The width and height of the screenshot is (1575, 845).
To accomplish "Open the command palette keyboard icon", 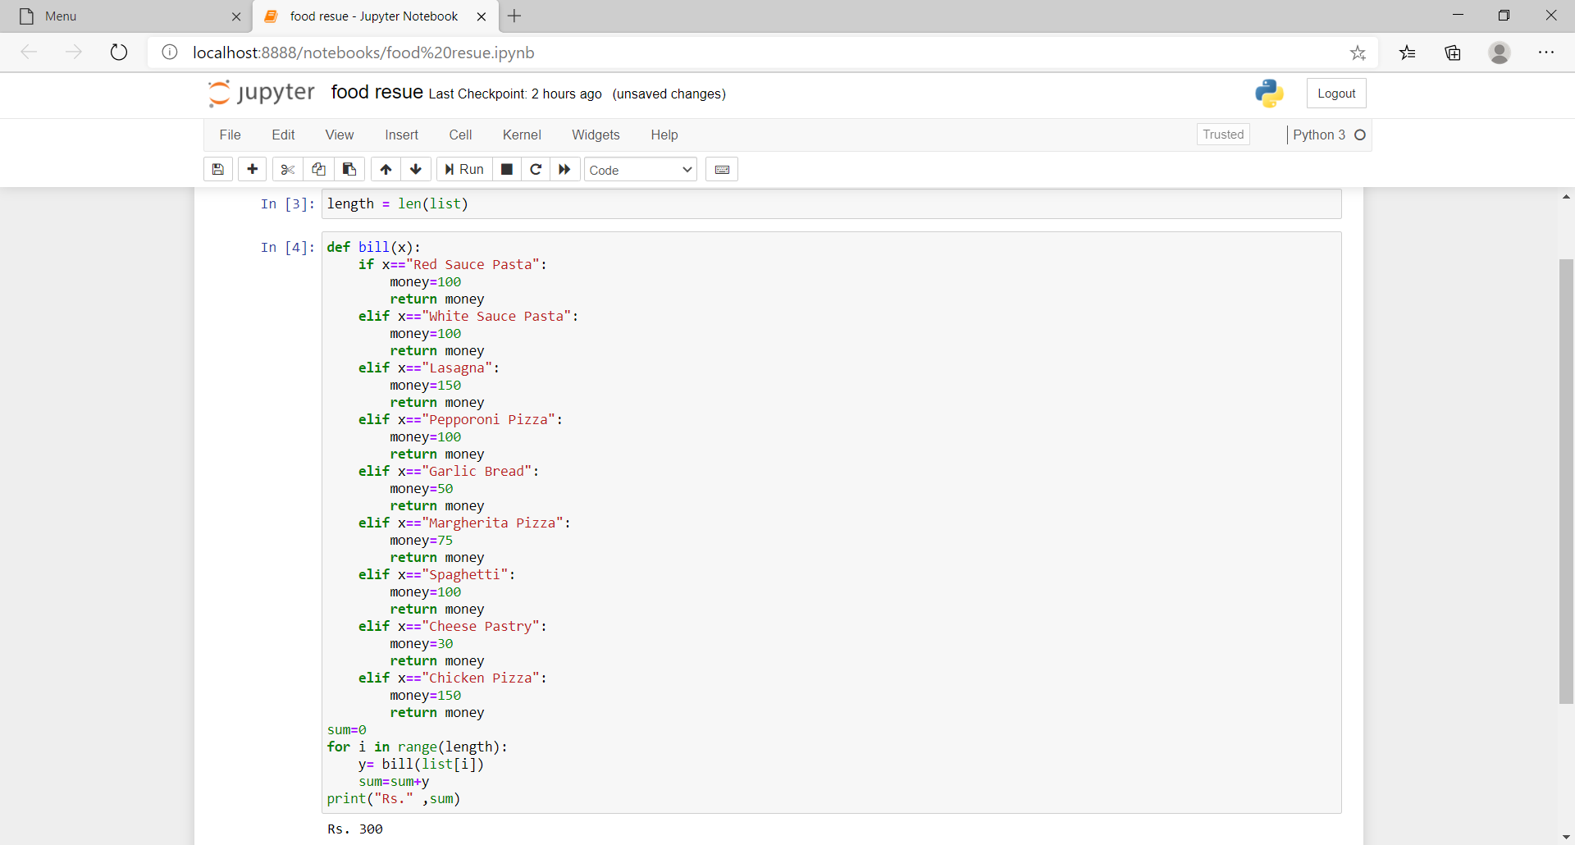I will [722, 169].
